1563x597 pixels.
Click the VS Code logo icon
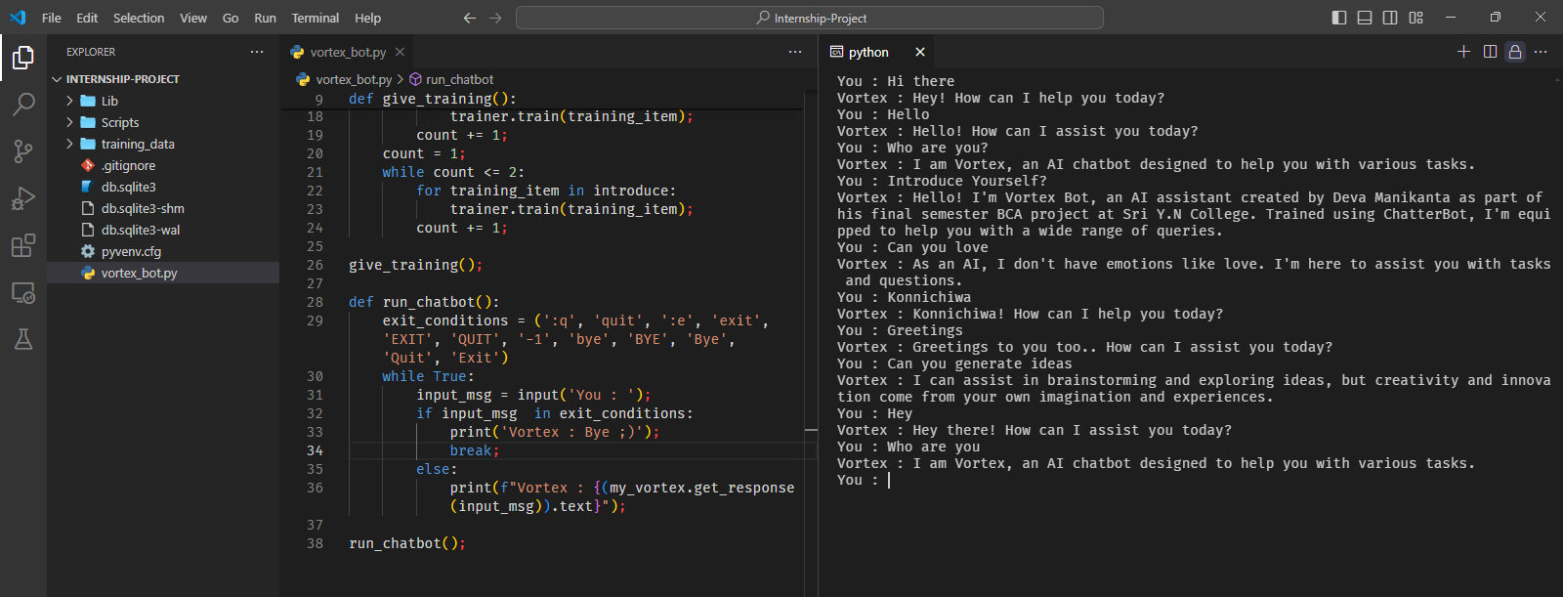[18, 18]
